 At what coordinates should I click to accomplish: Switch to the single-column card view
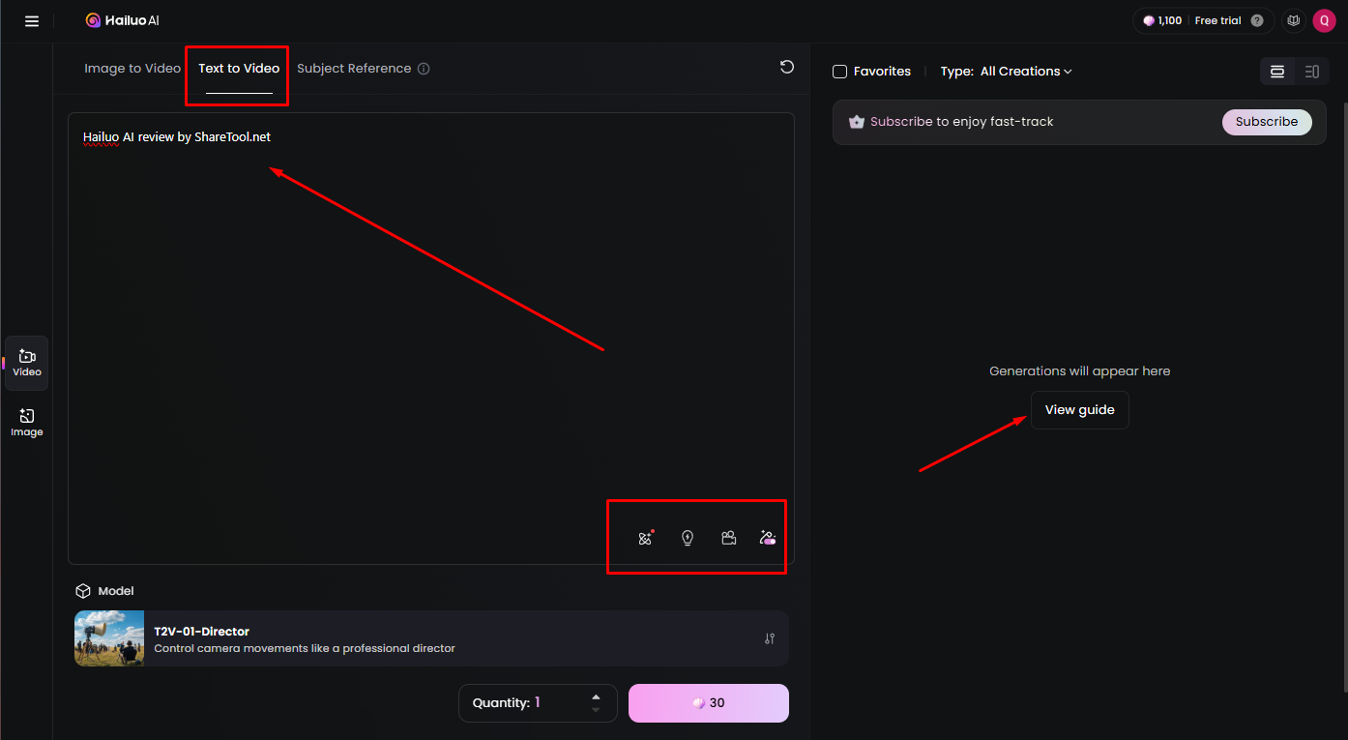1277,72
